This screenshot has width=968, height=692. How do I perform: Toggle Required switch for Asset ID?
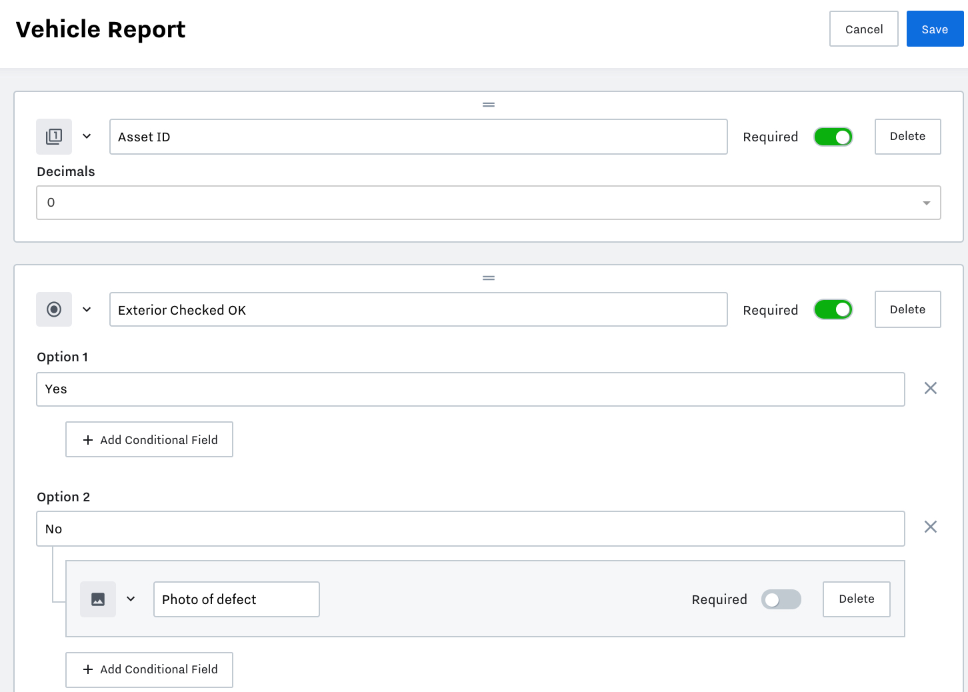pyautogui.click(x=833, y=137)
